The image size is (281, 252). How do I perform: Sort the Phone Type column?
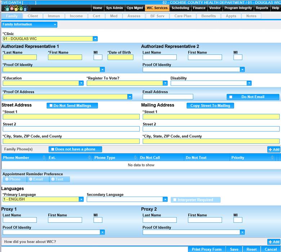coord(136,158)
